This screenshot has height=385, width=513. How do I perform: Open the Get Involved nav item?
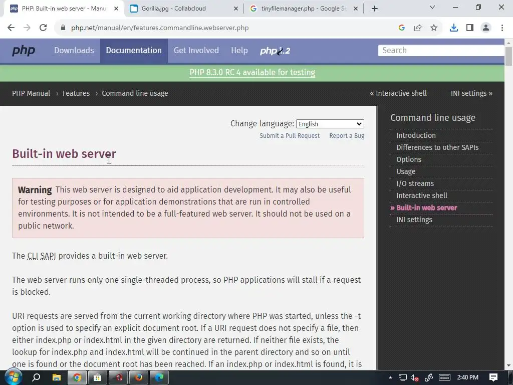196,51
